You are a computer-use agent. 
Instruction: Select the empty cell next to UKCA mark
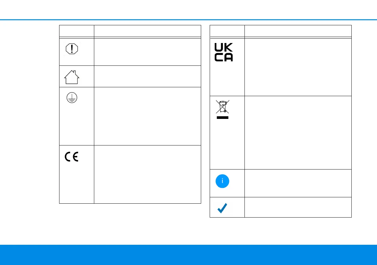(298, 67)
